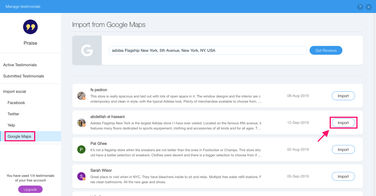Import abdelilah el hassani's review
Image resolution: width=376 pixels, height=196 pixels.
pos(343,122)
